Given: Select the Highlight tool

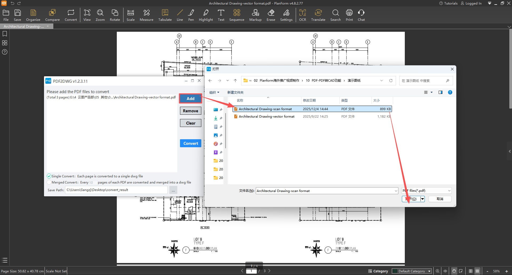Looking at the screenshot, I should (206, 15).
